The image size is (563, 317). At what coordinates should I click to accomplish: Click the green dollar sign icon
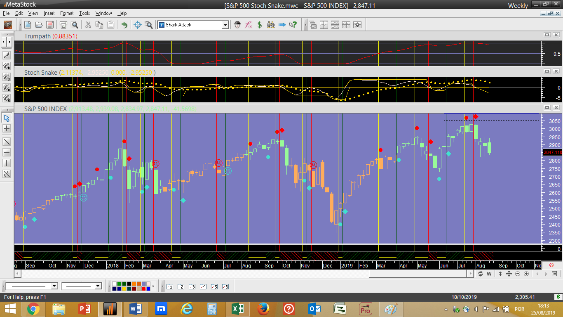pos(260,25)
